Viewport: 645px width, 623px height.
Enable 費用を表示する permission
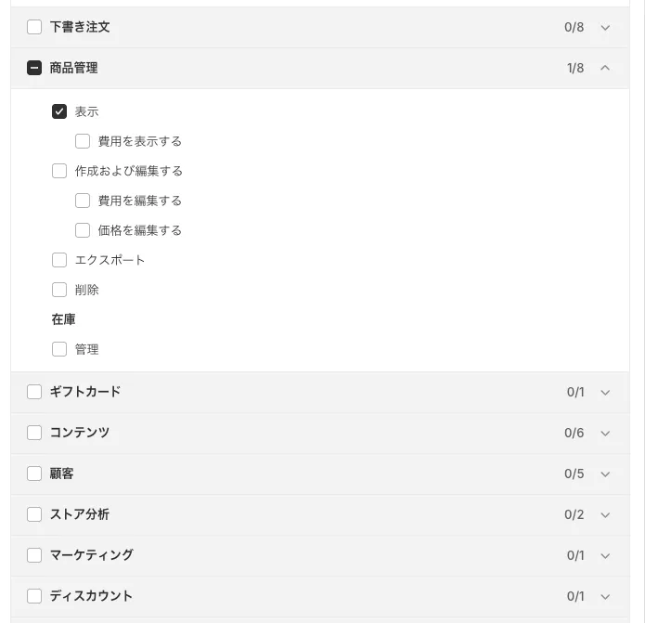(x=83, y=141)
